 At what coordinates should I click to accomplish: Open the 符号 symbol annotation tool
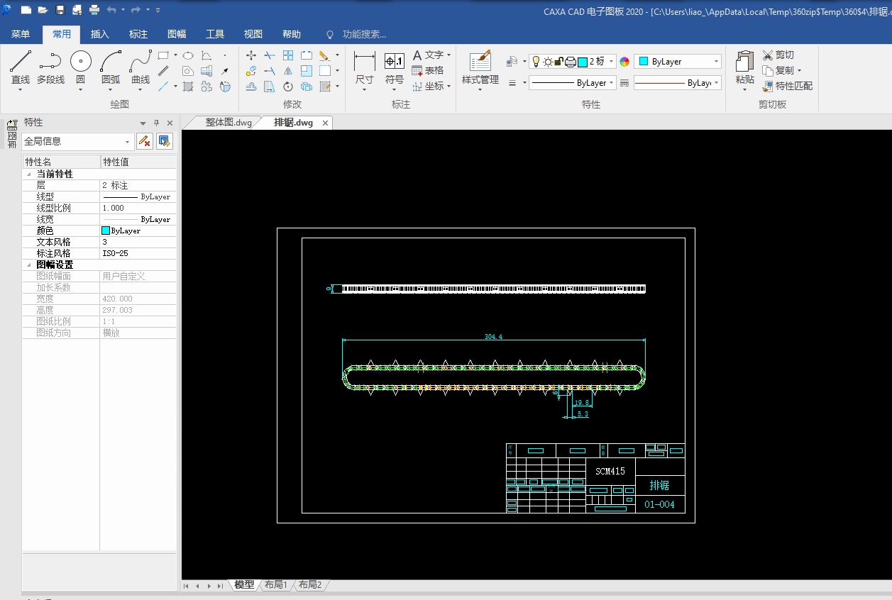(395, 69)
